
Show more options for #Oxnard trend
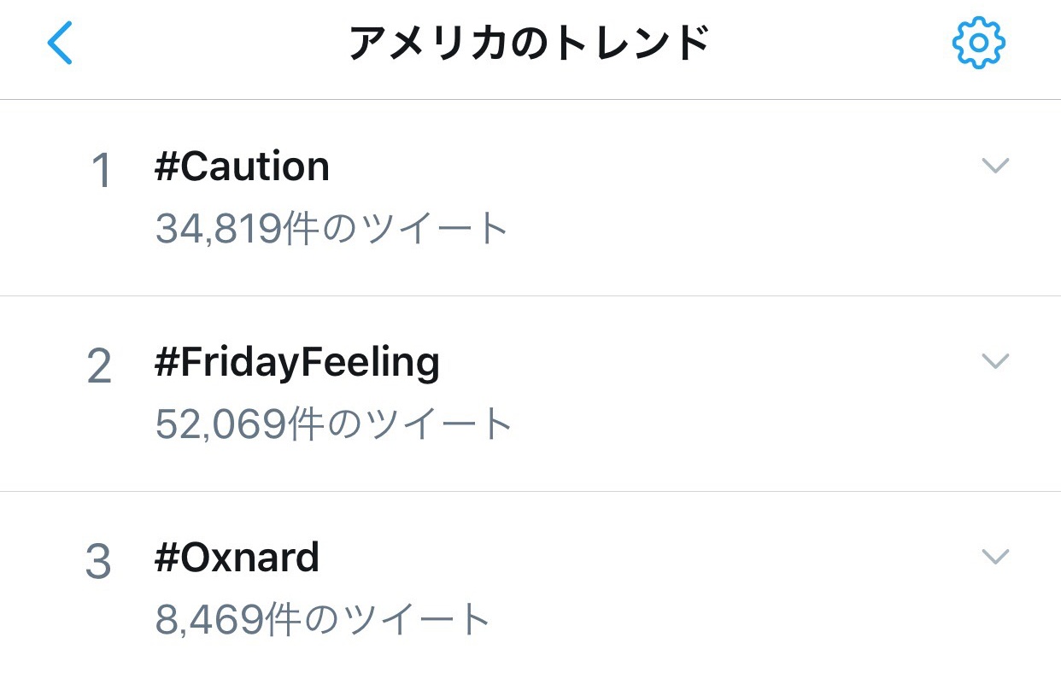995,557
